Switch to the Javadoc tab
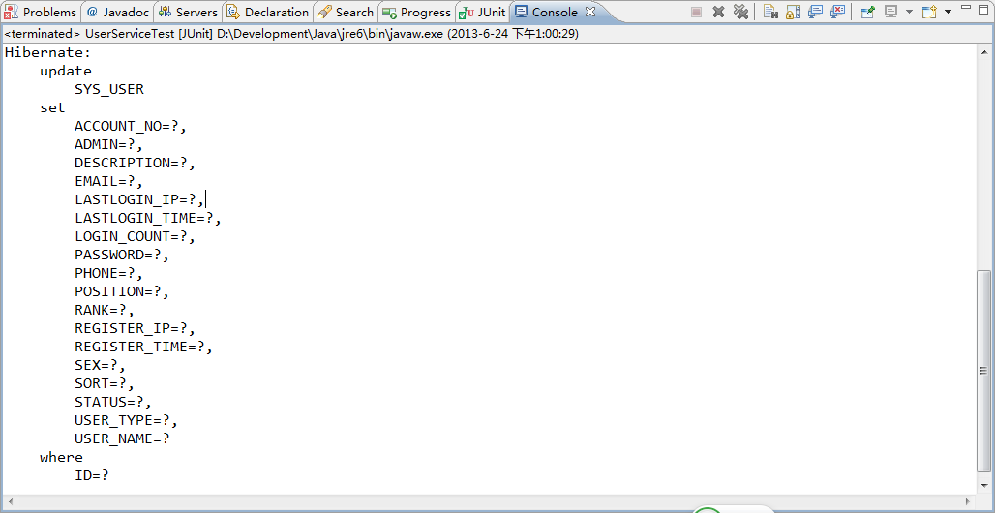The width and height of the screenshot is (995, 513). (x=117, y=12)
